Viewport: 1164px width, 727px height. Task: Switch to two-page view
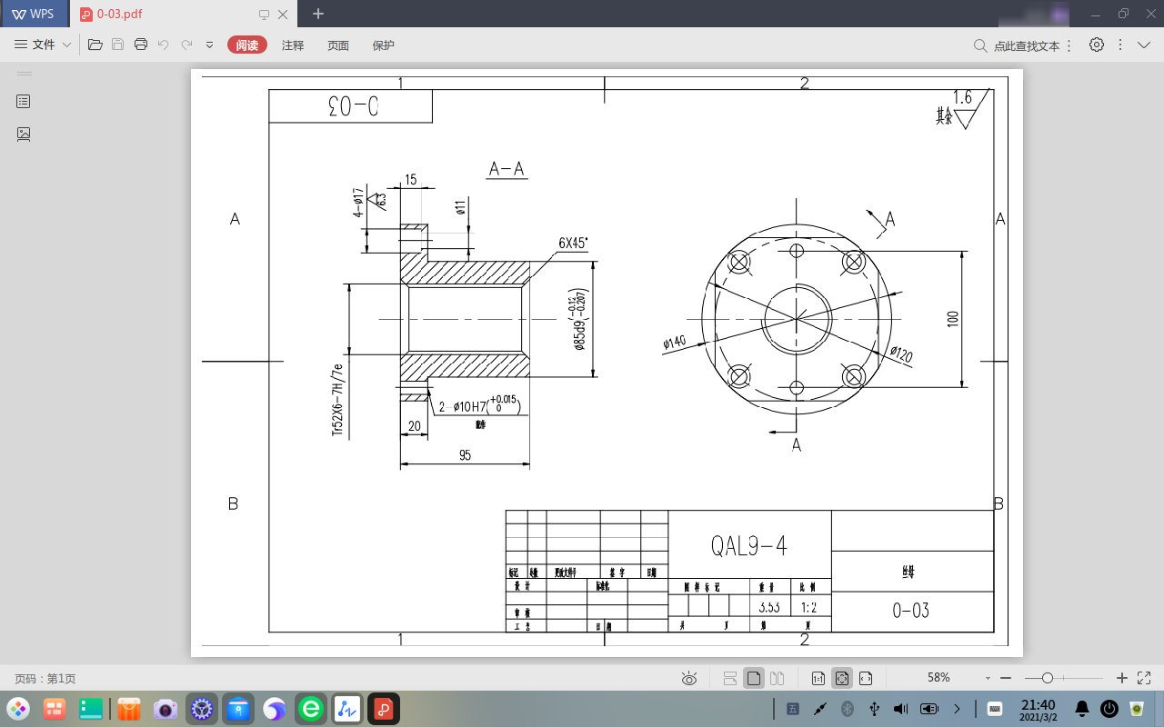coord(777,678)
